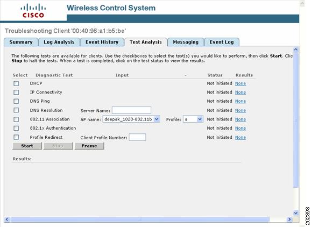The height and width of the screenshot is (227, 311).
Task: Click the Cisco logo
Action: click(33, 11)
